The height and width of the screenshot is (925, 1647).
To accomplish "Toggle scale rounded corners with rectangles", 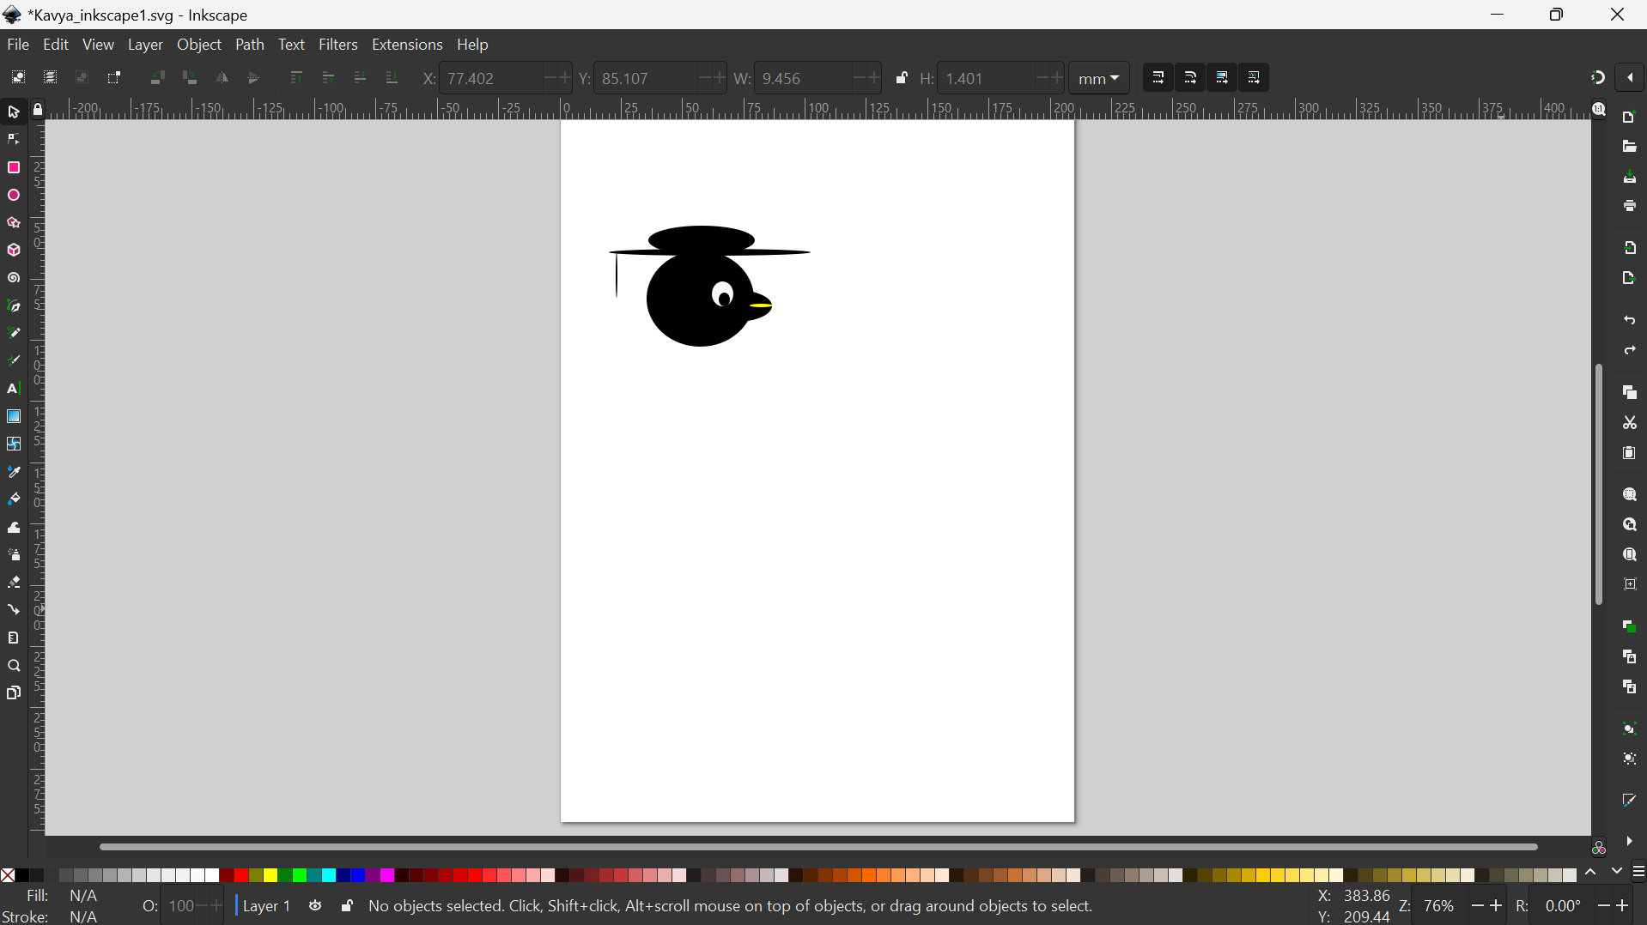I will point(1190,78).
